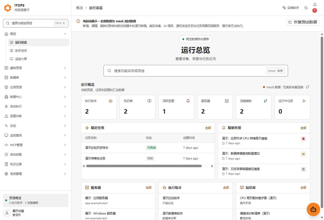
Task: Click the MCP管理 code icon
Action: (x=6, y=145)
